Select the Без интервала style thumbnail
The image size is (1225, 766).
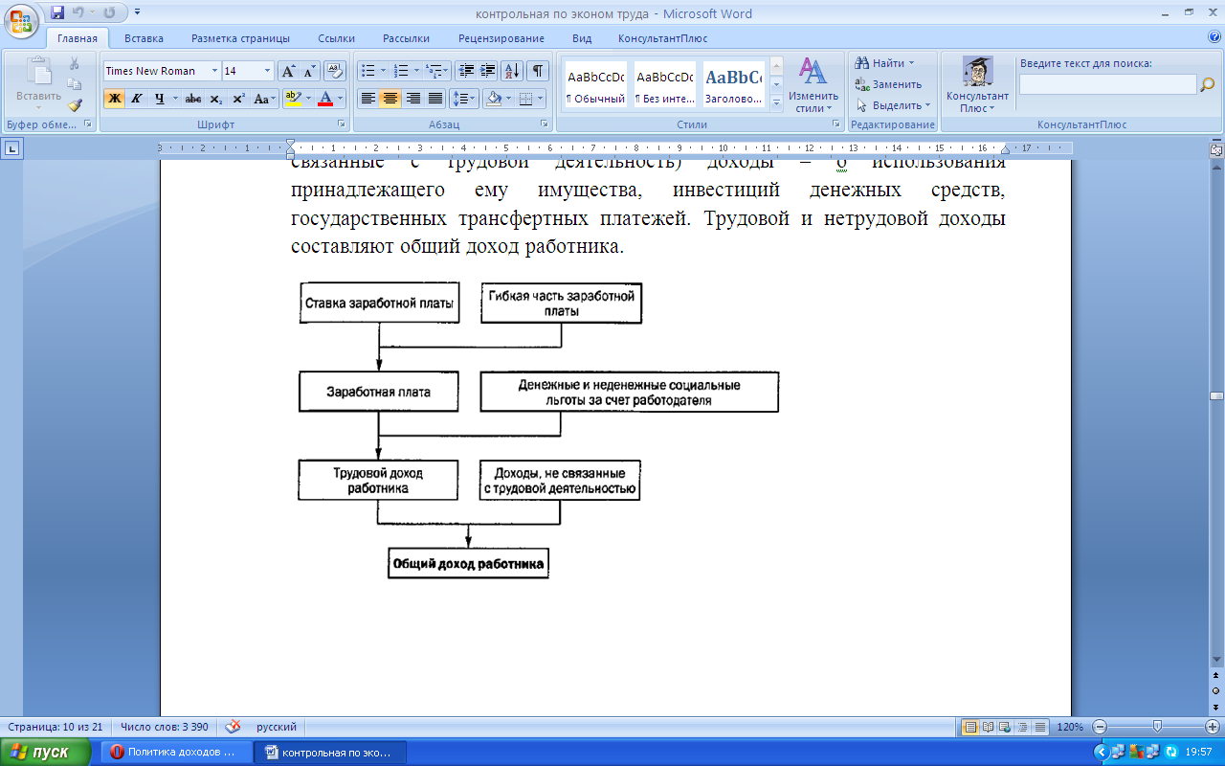point(664,85)
